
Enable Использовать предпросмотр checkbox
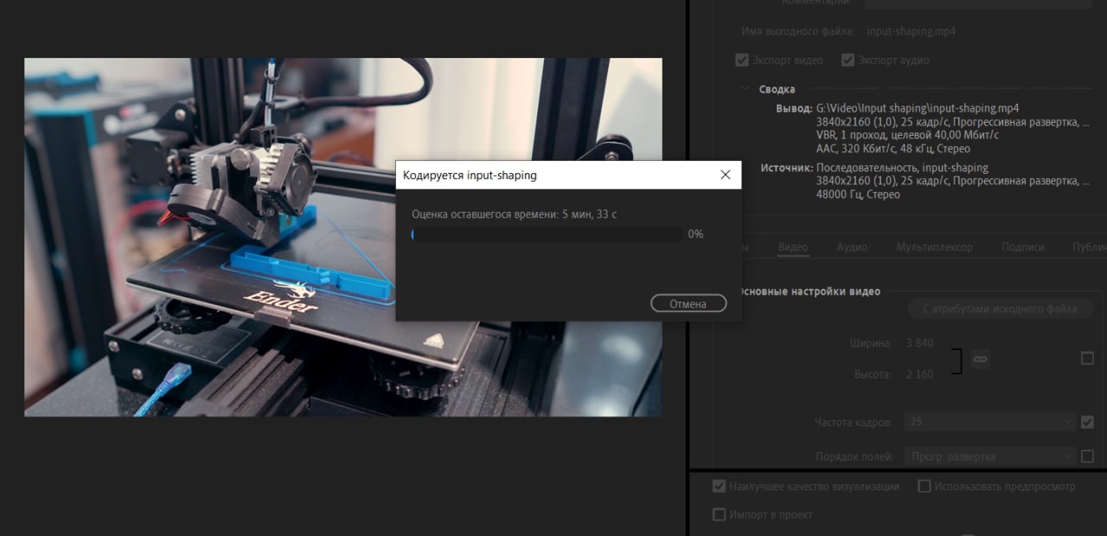coord(925,487)
